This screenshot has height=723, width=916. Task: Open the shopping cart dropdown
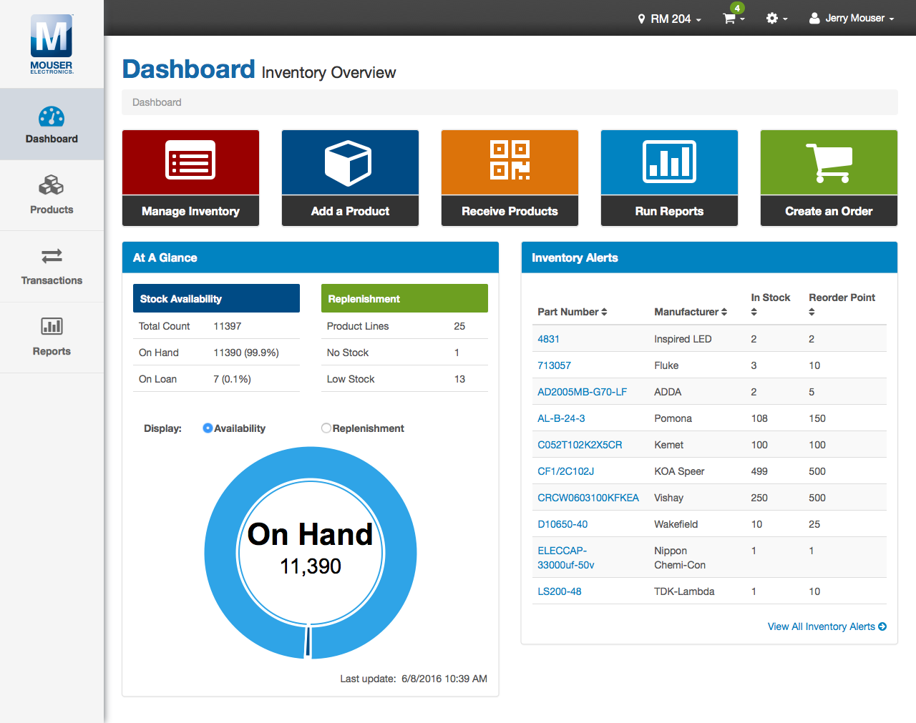point(733,18)
